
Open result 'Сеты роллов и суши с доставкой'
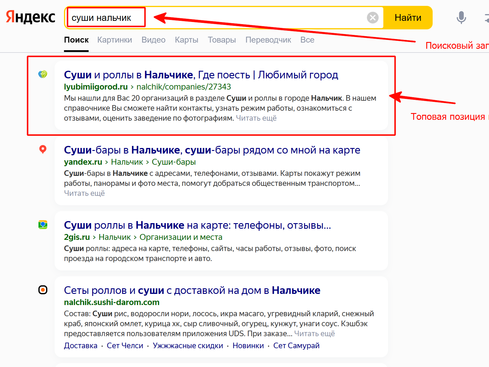[x=192, y=290]
